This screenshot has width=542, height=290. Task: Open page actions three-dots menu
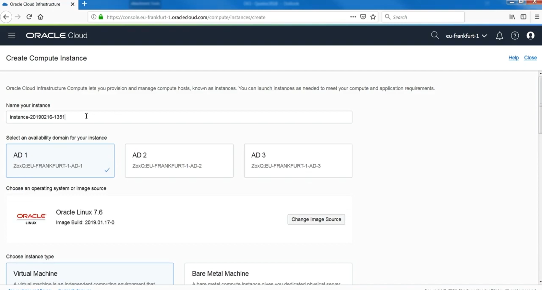point(353,17)
